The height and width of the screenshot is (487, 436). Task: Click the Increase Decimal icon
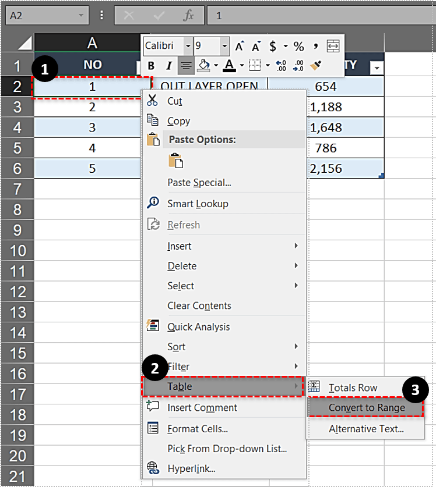(282, 66)
